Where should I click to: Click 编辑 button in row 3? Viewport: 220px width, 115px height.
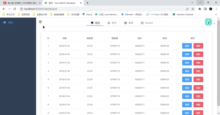pos(187,63)
